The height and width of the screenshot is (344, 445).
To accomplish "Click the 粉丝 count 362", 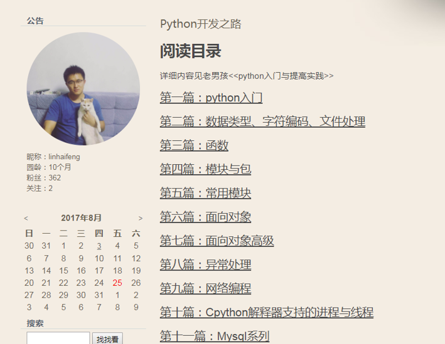I will (x=55, y=178).
